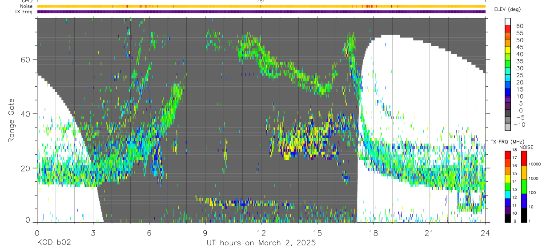The height and width of the screenshot is (252, 546).
Task: Click the 'TX FRQ (MHz)' legend title
Action: 507,141
